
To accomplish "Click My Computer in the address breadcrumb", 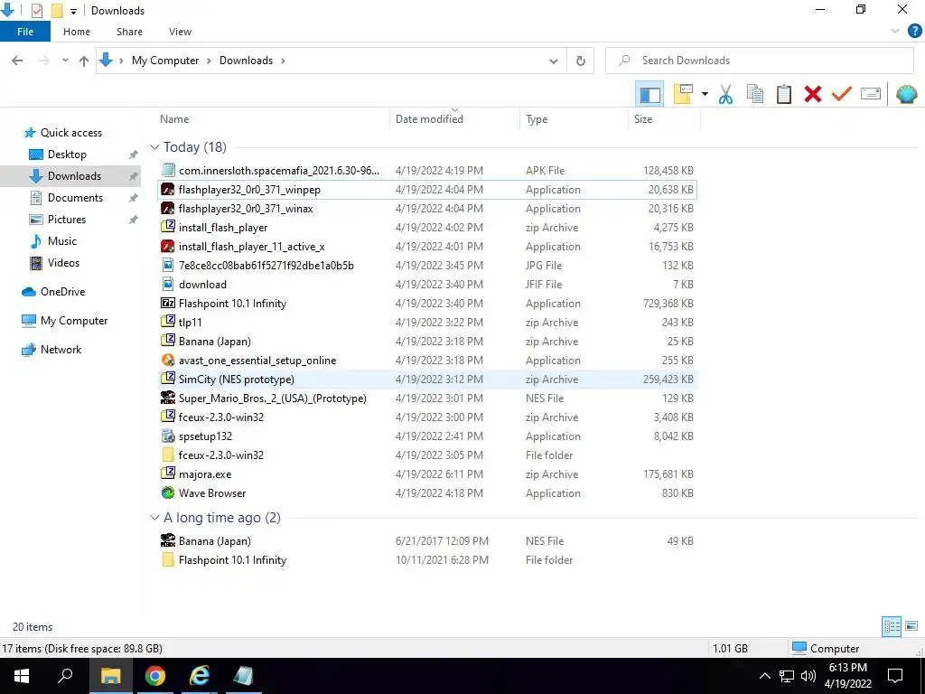I will pyautogui.click(x=165, y=61).
